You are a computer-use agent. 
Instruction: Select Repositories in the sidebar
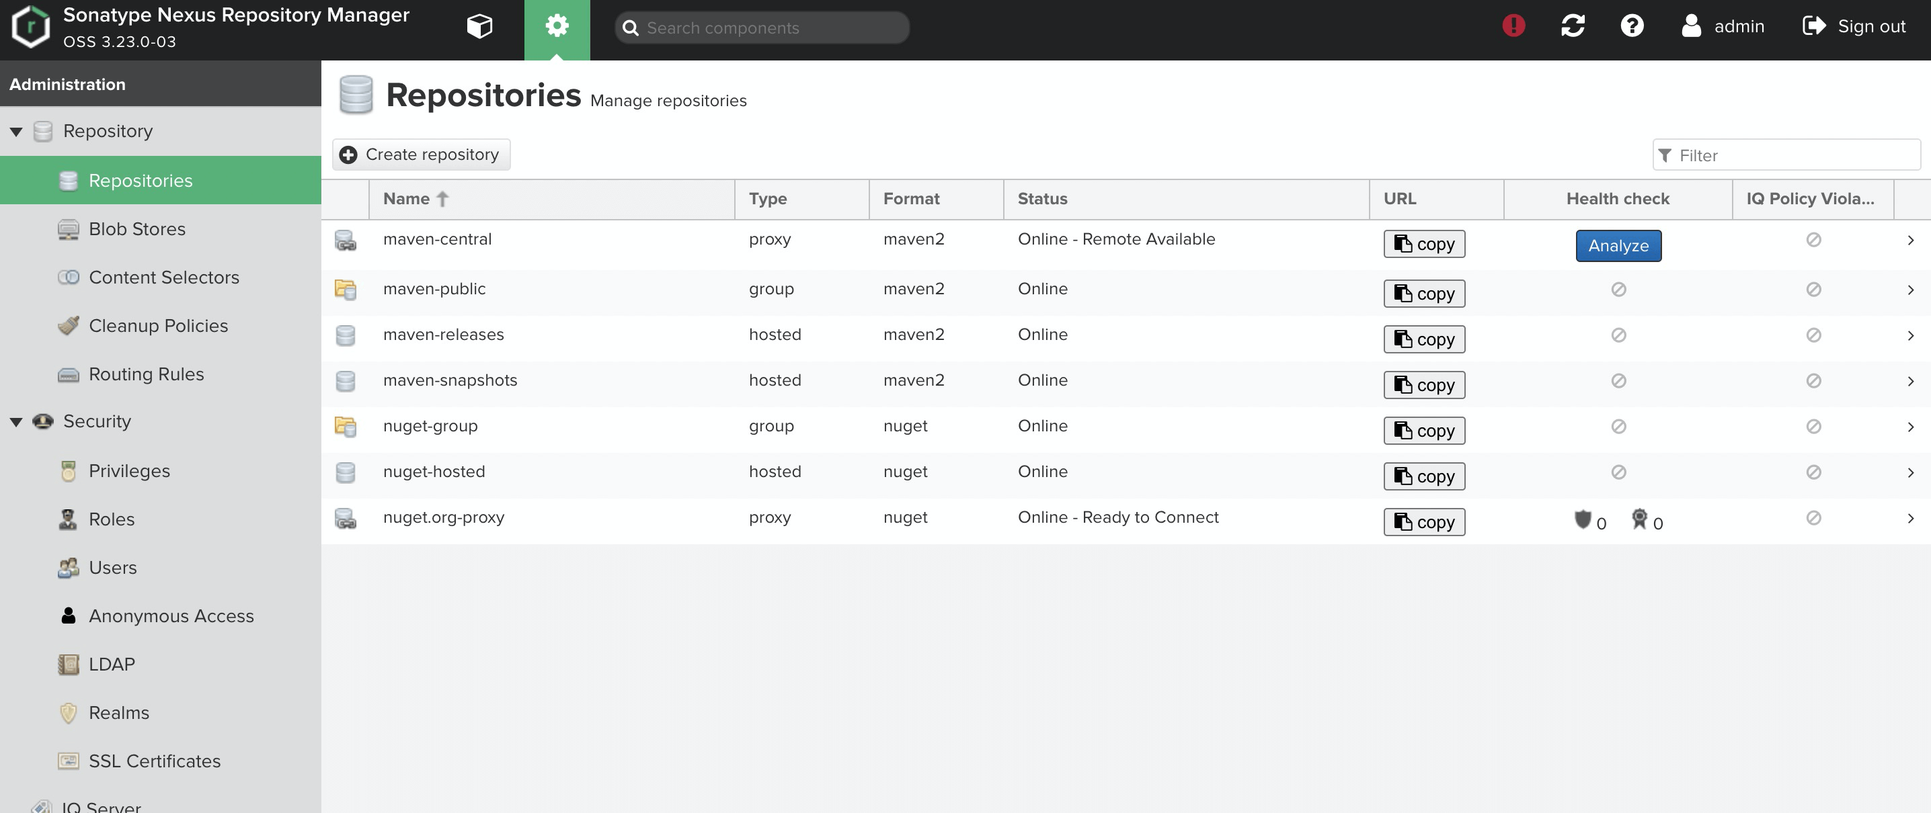pyautogui.click(x=161, y=181)
